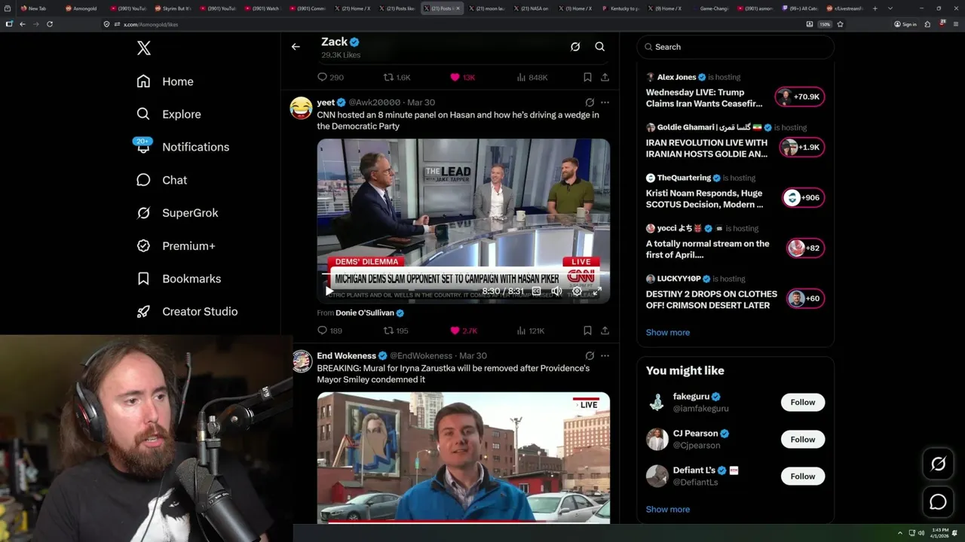Mute the CNN video with speaker icon
This screenshot has width=965, height=542.
pos(556,291)
